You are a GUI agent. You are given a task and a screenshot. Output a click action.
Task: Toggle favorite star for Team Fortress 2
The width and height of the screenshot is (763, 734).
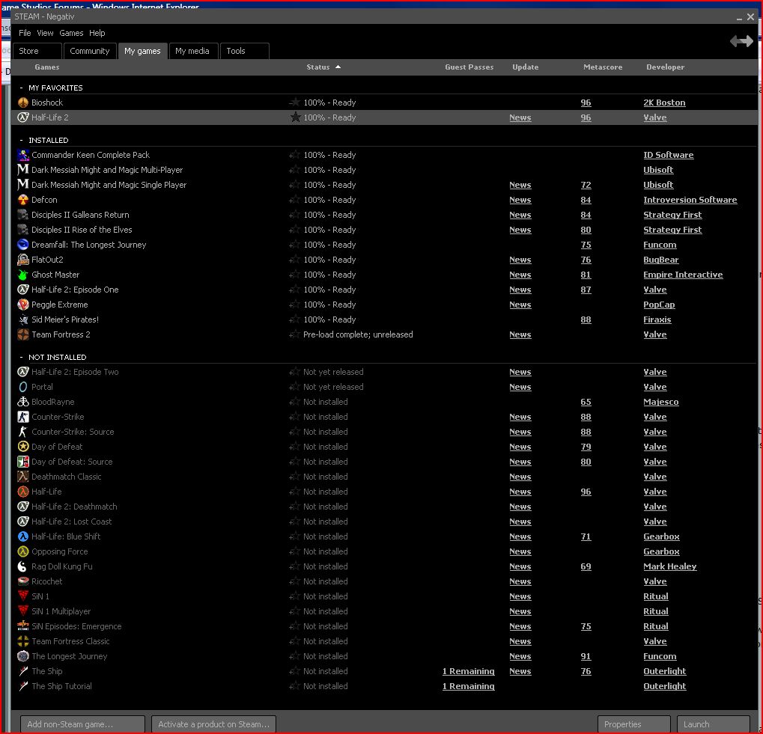tap(295, 334)
